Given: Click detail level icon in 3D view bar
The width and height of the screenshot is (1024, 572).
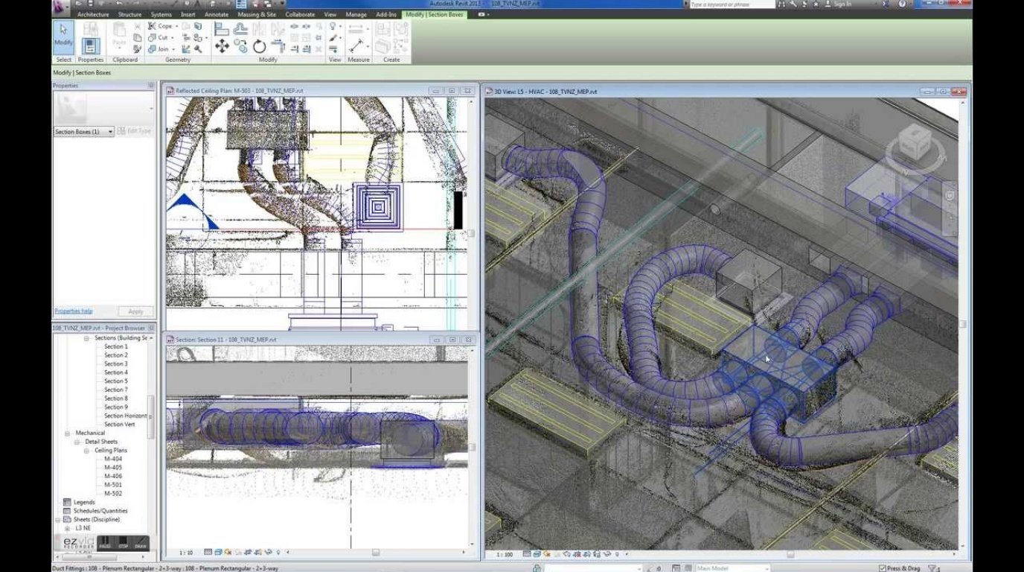Looking at the screenshot, I should [x=527, y=554].
